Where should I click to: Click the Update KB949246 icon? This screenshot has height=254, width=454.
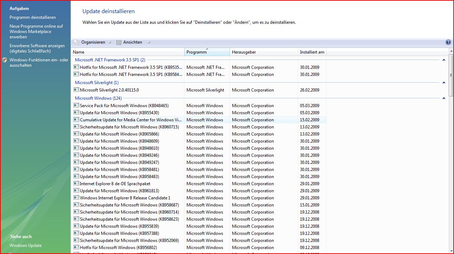click(x=76, y=155)
